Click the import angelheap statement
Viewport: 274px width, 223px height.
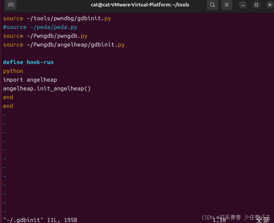coord(30,80)
